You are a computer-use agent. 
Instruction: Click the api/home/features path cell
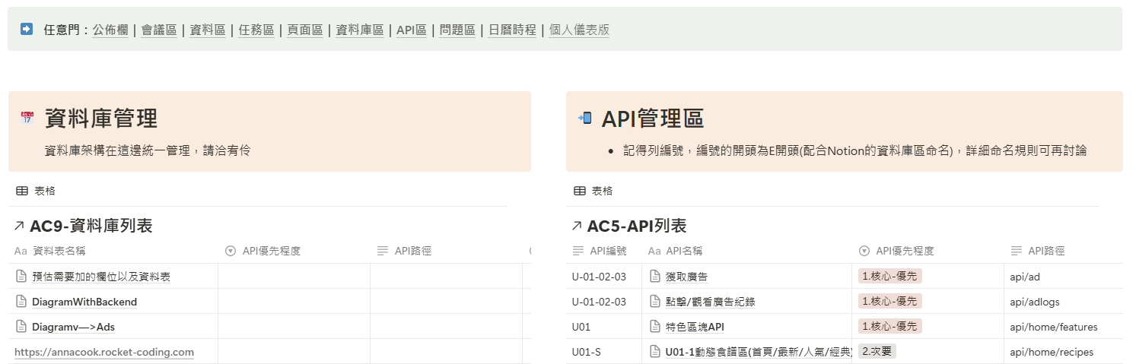[1053, 327]
